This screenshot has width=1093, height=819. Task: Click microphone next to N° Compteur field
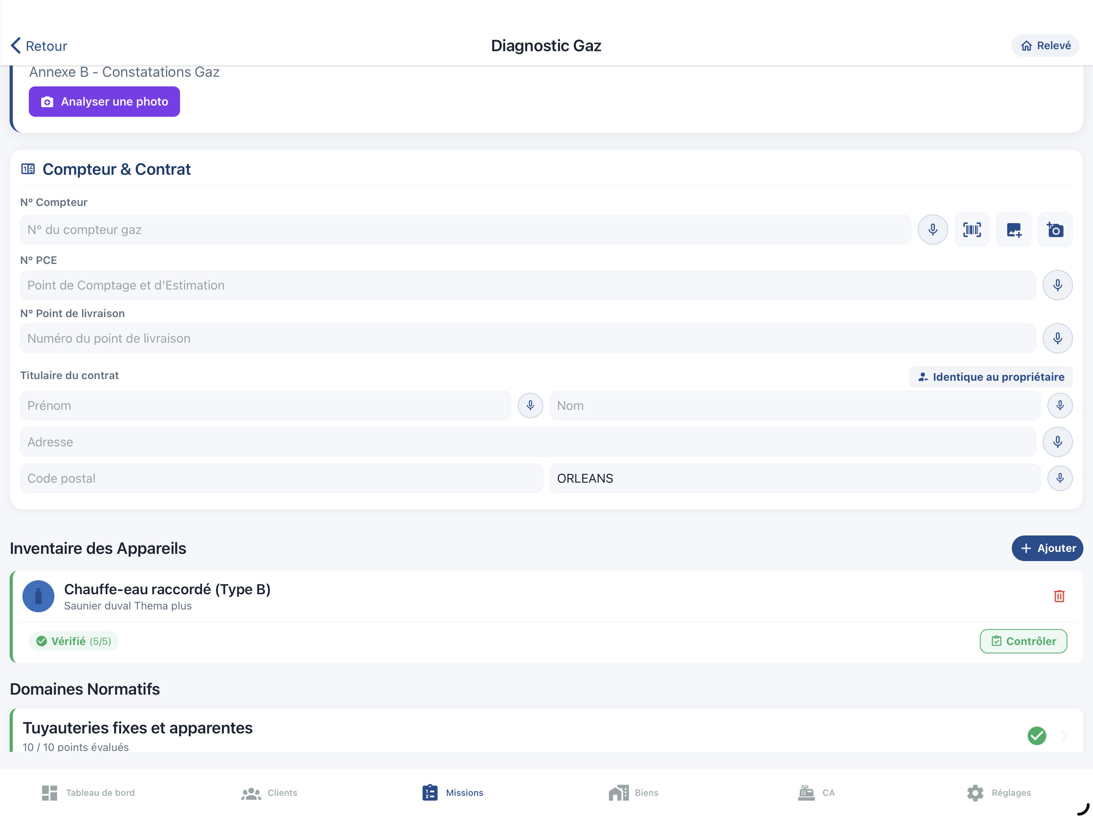click(x=933, y=230)
